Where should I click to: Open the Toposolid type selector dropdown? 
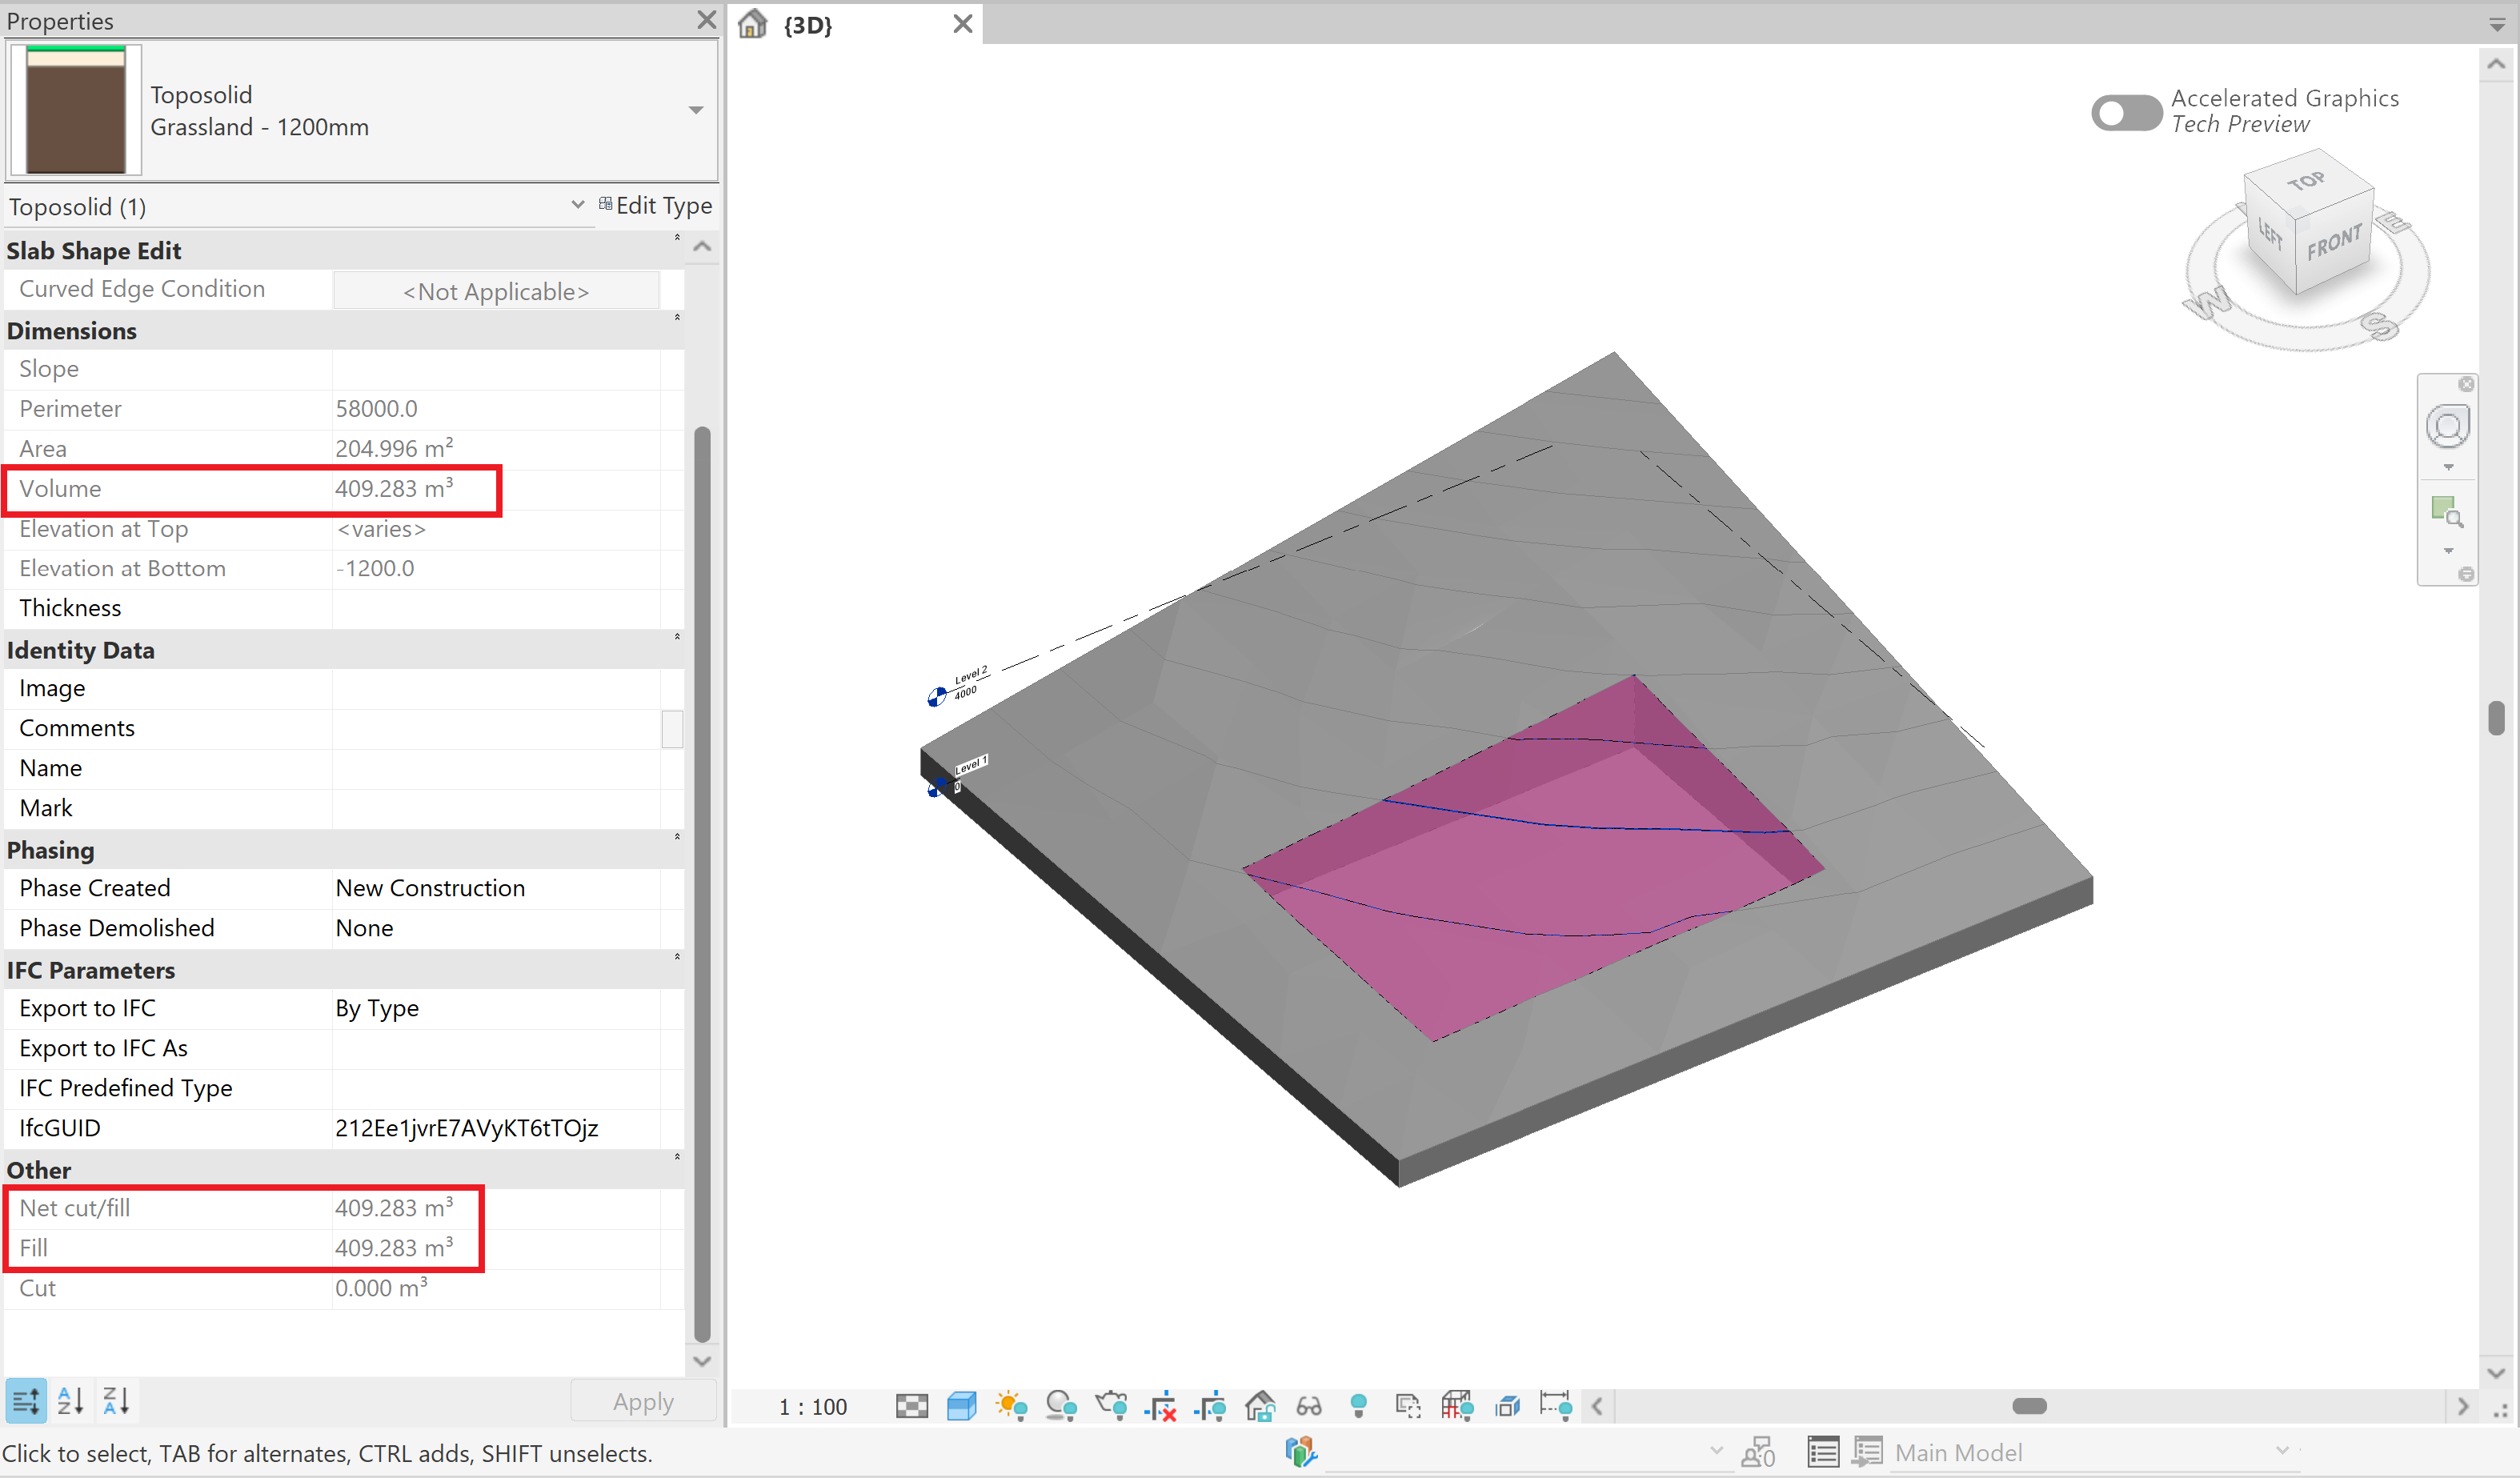coord(695,110)
